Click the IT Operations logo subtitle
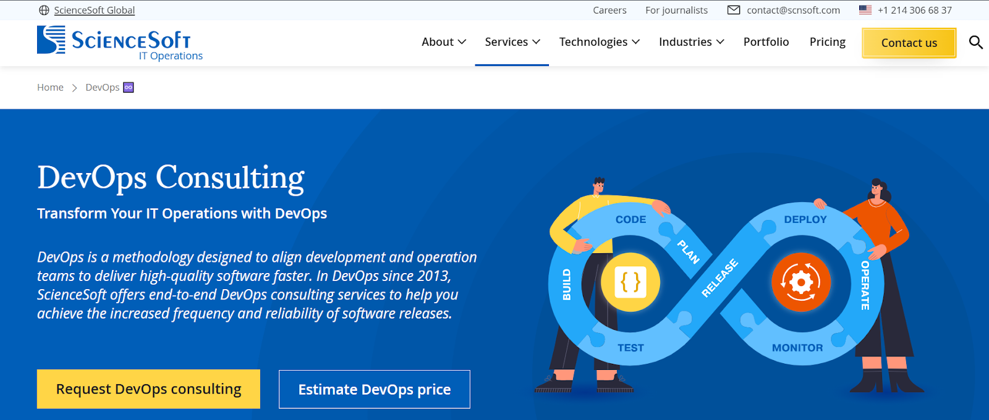The image size is (989, 420). tap(171, 56)
